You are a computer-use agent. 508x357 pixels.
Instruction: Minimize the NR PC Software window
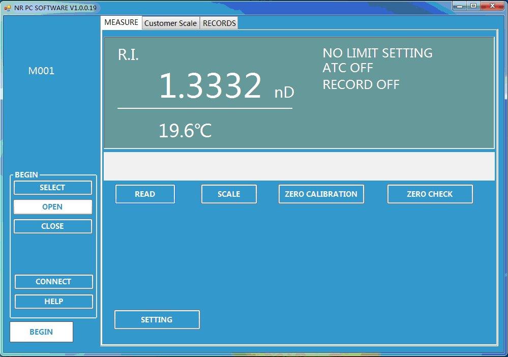click(460, 6)
